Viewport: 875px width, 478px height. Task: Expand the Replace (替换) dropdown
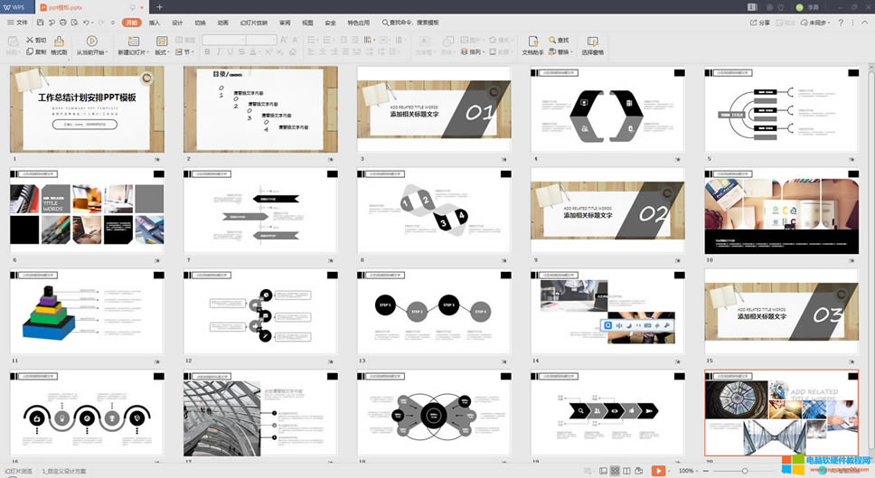571,52
